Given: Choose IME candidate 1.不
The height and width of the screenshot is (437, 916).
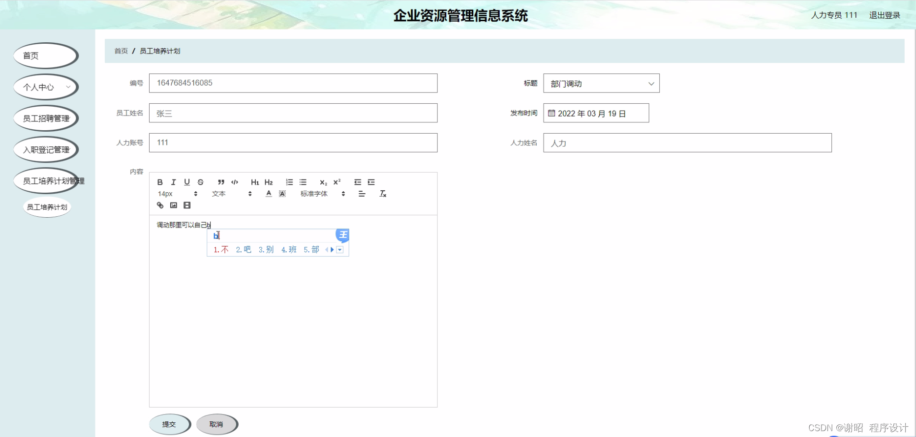Looking at the screenshot, I should click(221, 250).
